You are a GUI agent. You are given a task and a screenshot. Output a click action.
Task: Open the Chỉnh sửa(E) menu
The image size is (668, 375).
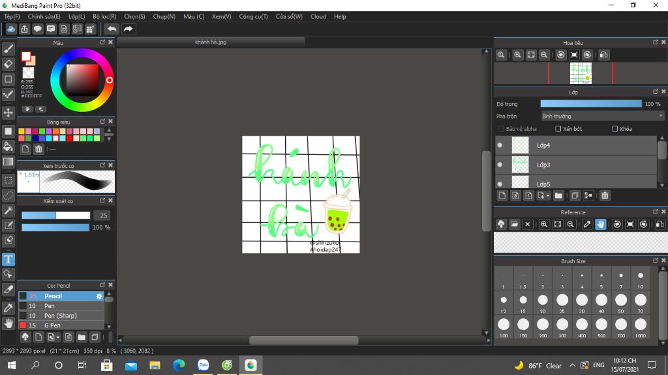44,16
